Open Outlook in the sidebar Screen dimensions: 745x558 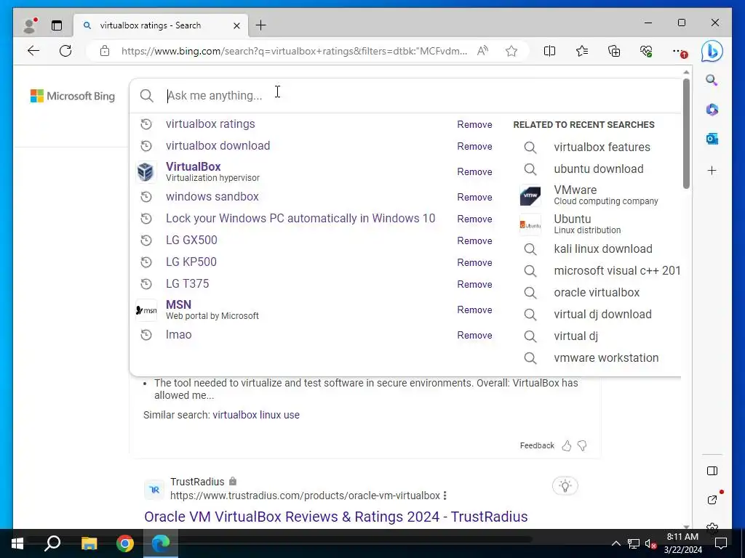click(712, 139)
